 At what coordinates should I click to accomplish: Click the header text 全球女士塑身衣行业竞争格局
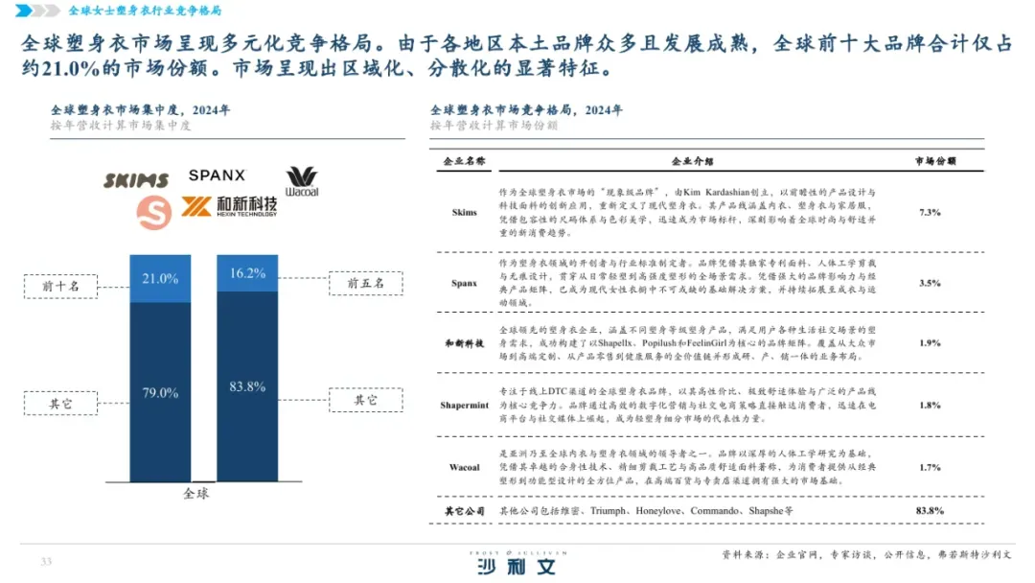click(146, 11)
